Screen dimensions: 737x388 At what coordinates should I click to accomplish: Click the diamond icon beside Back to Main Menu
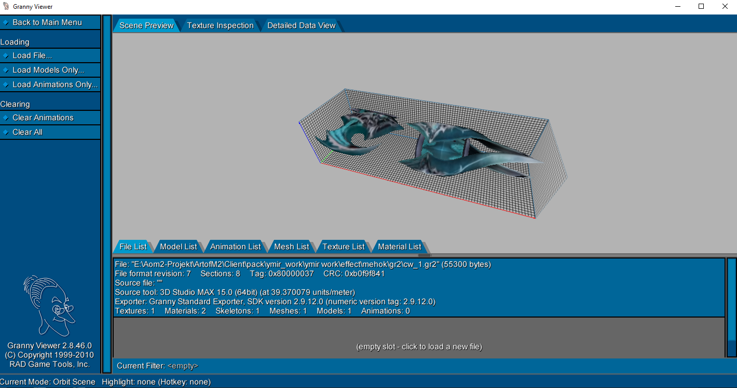point(6,22)
